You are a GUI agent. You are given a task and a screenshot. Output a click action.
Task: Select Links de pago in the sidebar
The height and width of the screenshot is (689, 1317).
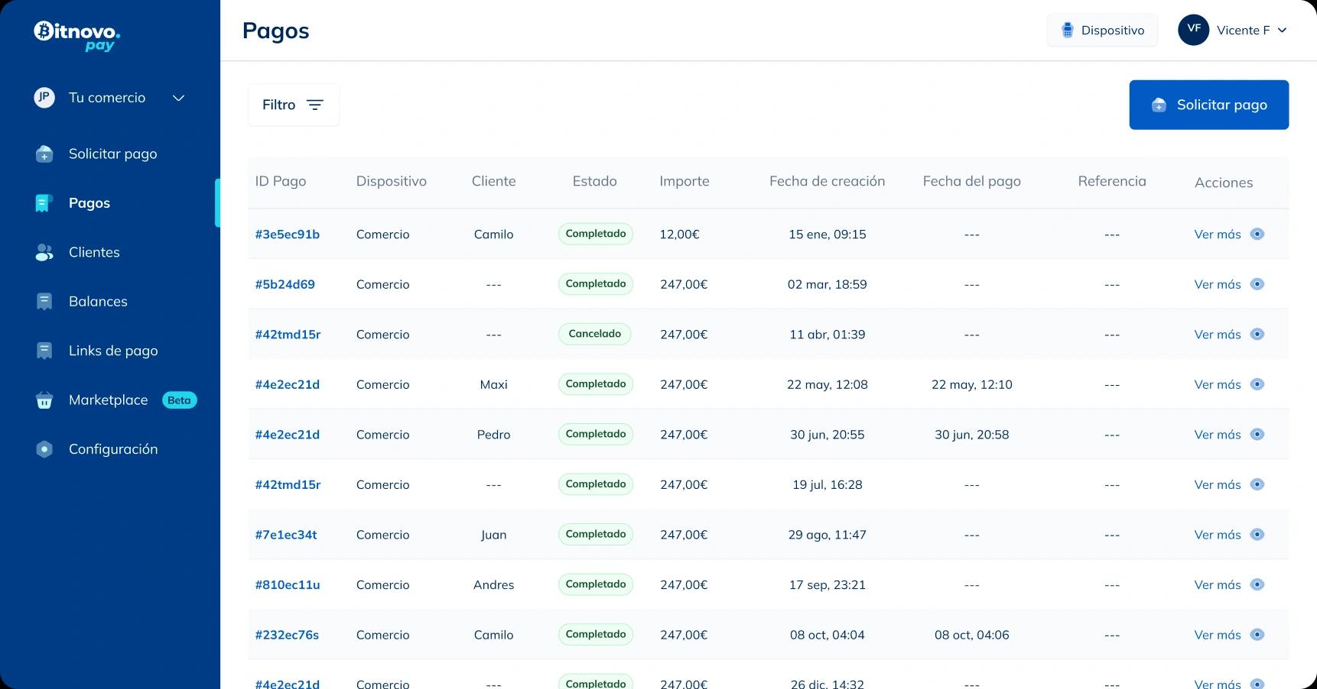pyautogui.click(x=113, y=351)
